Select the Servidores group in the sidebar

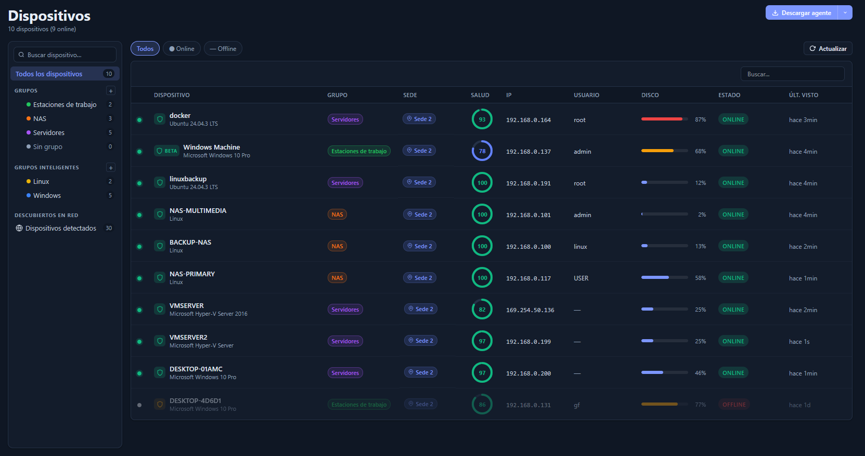[x=49, y=133]
